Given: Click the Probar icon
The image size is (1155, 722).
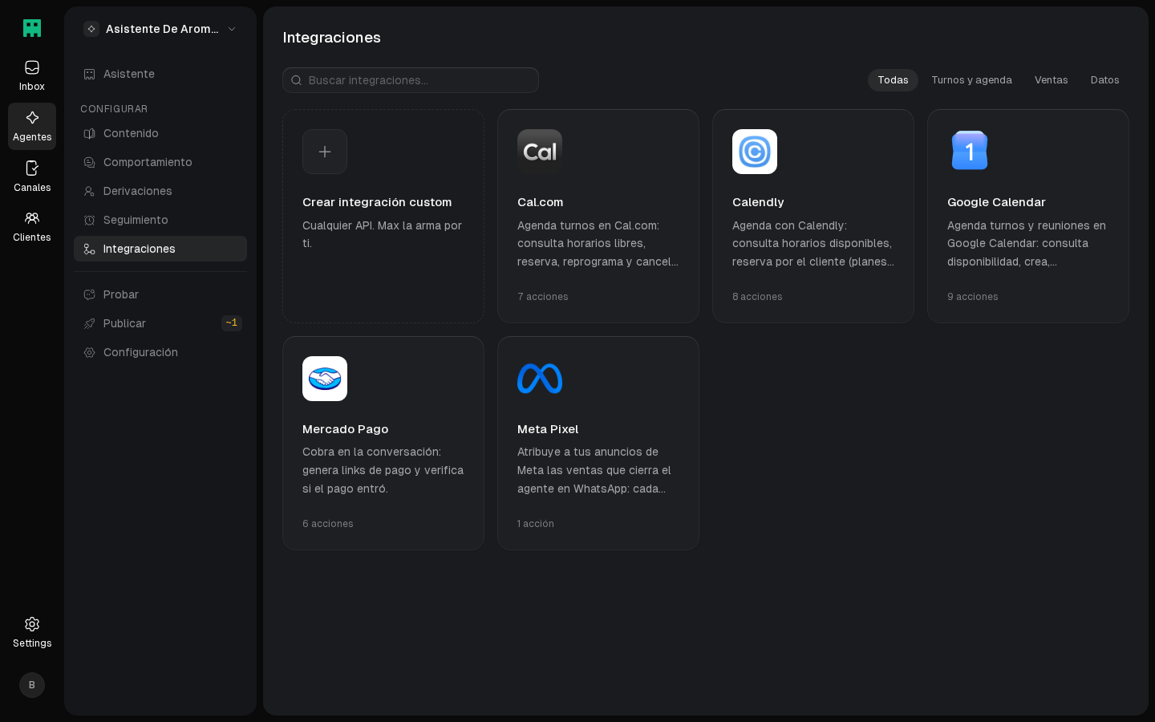Looking at the screenshot, I should point(90,294).
